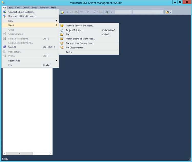
Task: Click the Object Explorer horizontal scrollbar thumb
Action: pyautogui.click(x=19, y=153)
